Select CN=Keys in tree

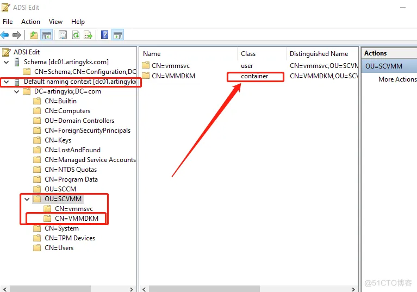coord(58,140)
